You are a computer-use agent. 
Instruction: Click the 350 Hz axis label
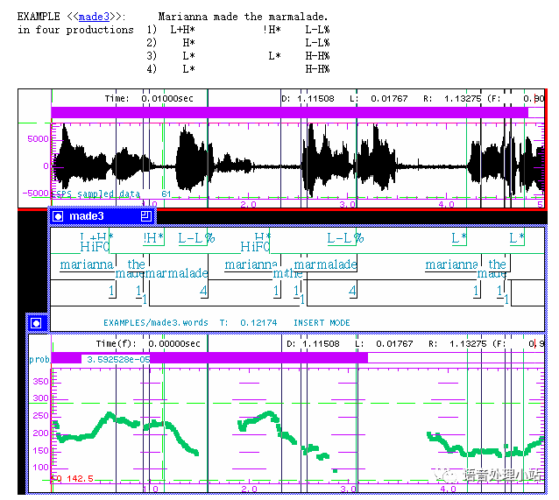[40, 381]
